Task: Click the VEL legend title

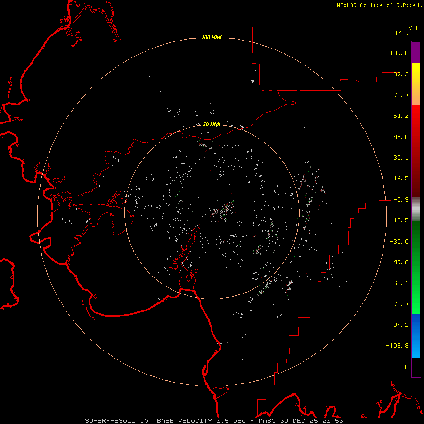Action: [x=414, y=28]
